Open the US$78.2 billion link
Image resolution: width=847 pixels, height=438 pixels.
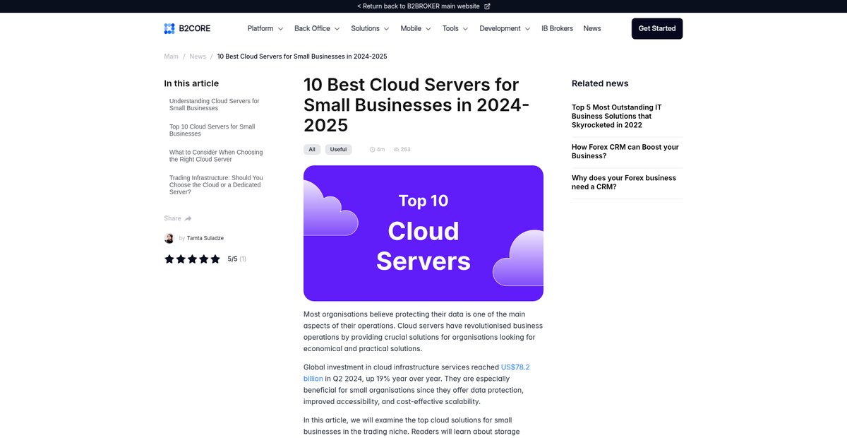[x=416, y=373]
